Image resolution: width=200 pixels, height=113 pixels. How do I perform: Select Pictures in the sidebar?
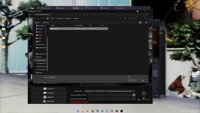pos(40,29)
